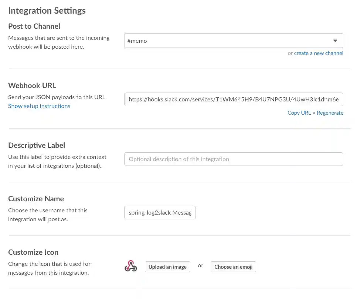Click the "Integration Settings" page heading
This screenshot has width=357, height=299.
47,11
